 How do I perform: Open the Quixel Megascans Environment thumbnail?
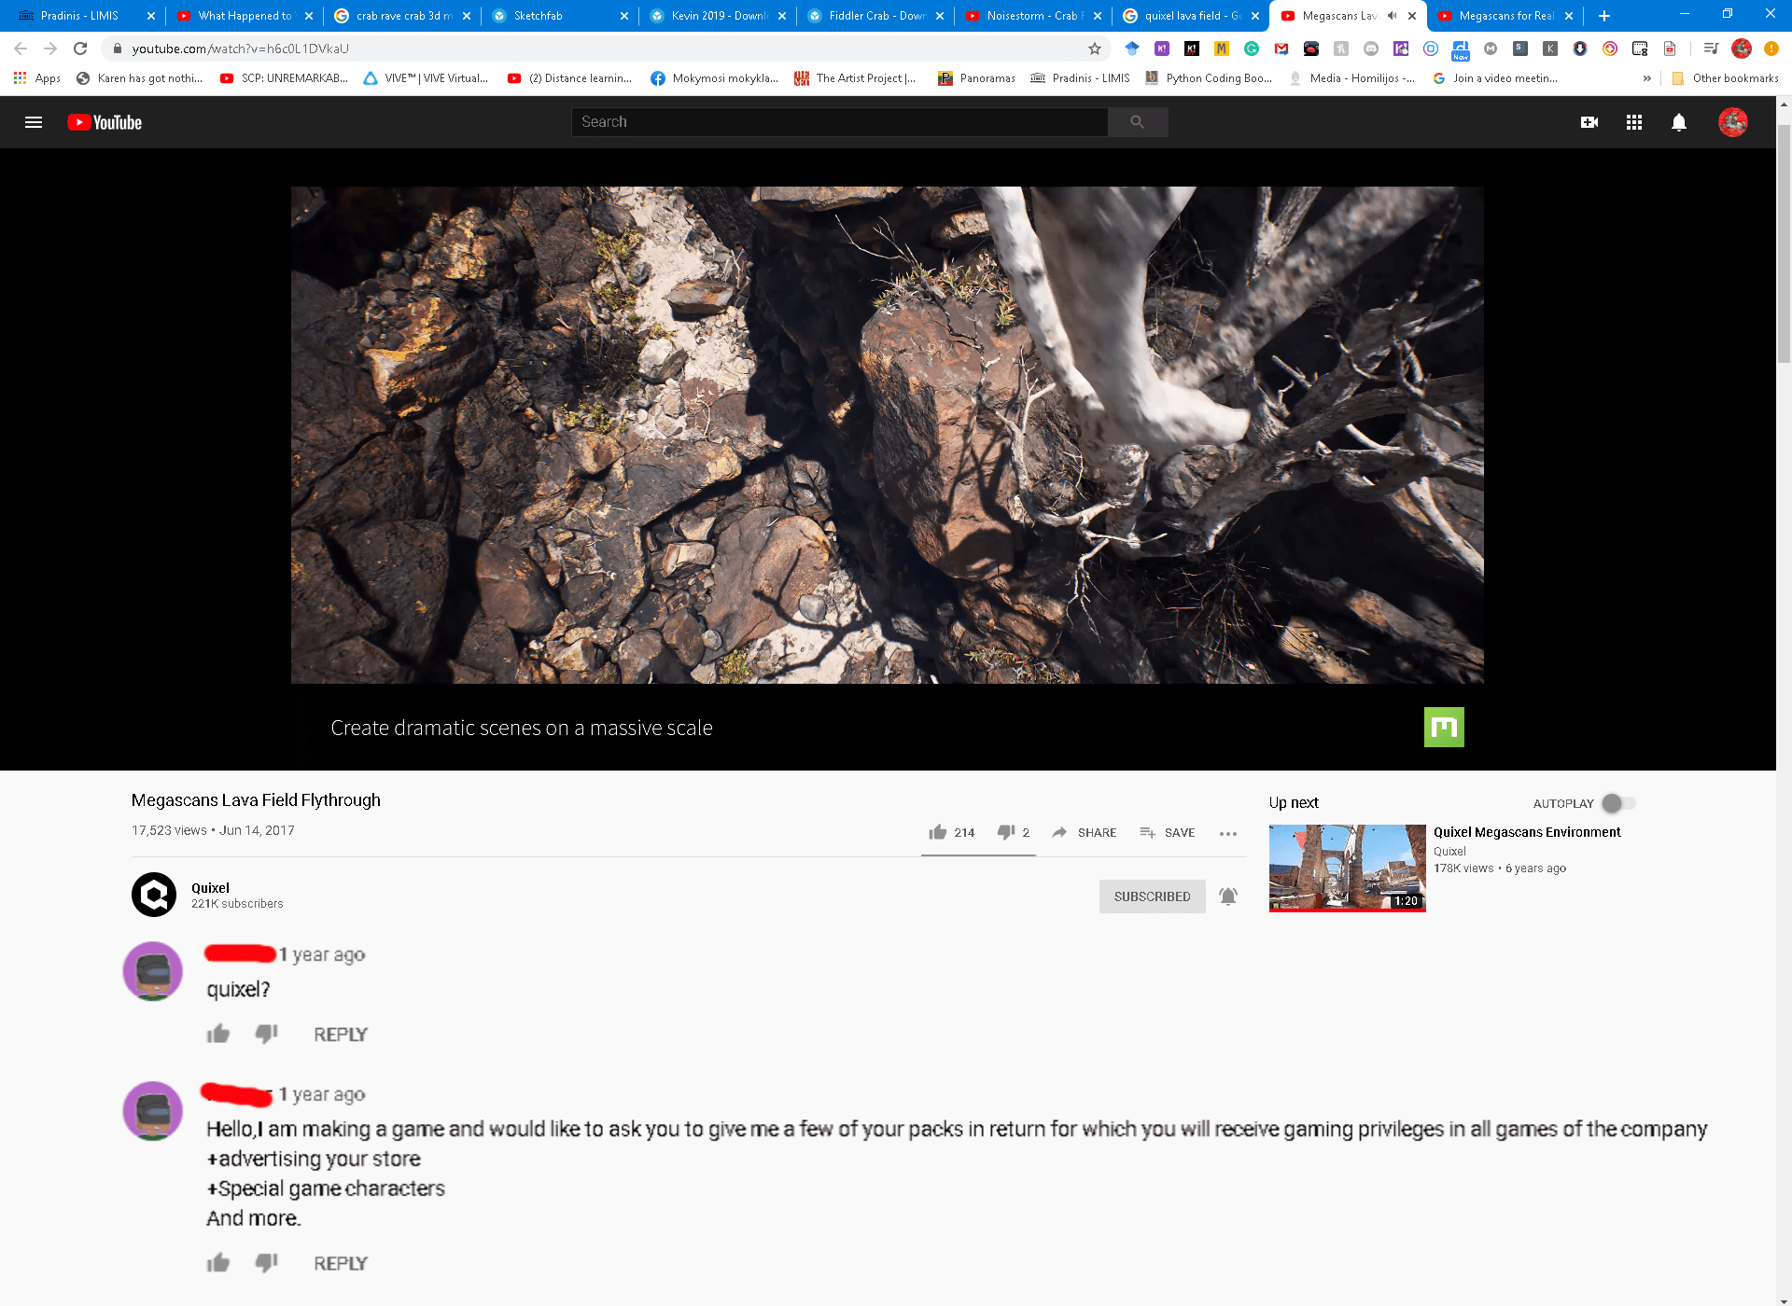click(x=1347, y=868)
